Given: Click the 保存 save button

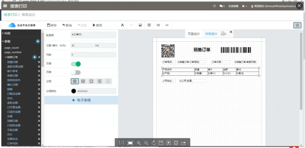Looking at the screenshot, I should click(x=52, y=25).
